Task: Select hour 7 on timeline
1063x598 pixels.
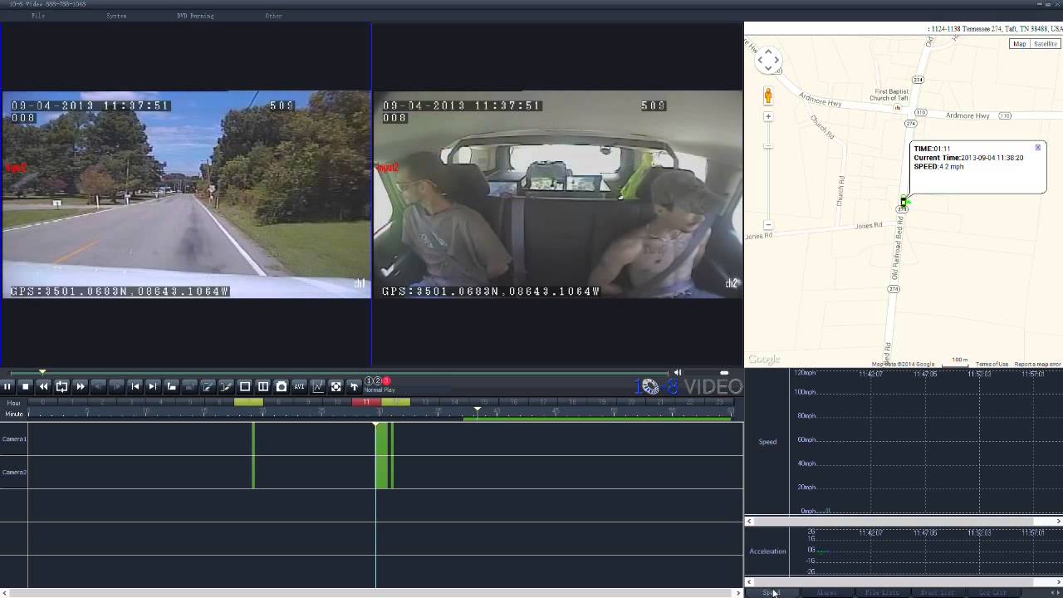Action: (248, 402)
